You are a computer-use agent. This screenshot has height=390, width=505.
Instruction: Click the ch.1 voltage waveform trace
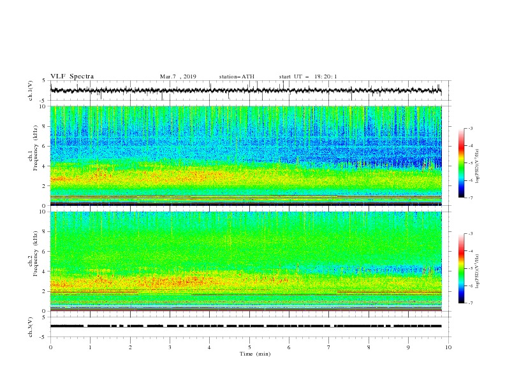point(245,90)
